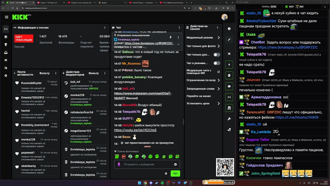Screen dimensions: 330x186
Task: Click the Windows Start button
Action: click(139, 183)
